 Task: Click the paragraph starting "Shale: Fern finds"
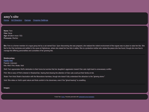coord(54,77)
